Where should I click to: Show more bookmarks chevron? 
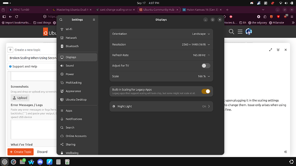(x=293, y=23)
